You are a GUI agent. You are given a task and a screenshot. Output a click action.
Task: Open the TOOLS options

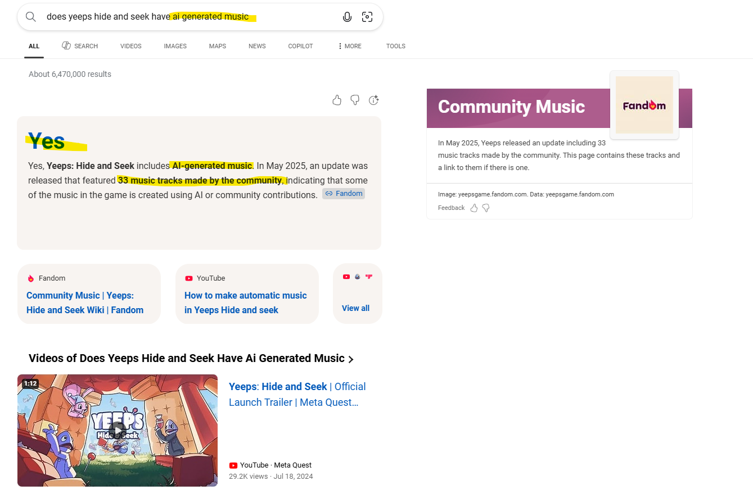396,46
